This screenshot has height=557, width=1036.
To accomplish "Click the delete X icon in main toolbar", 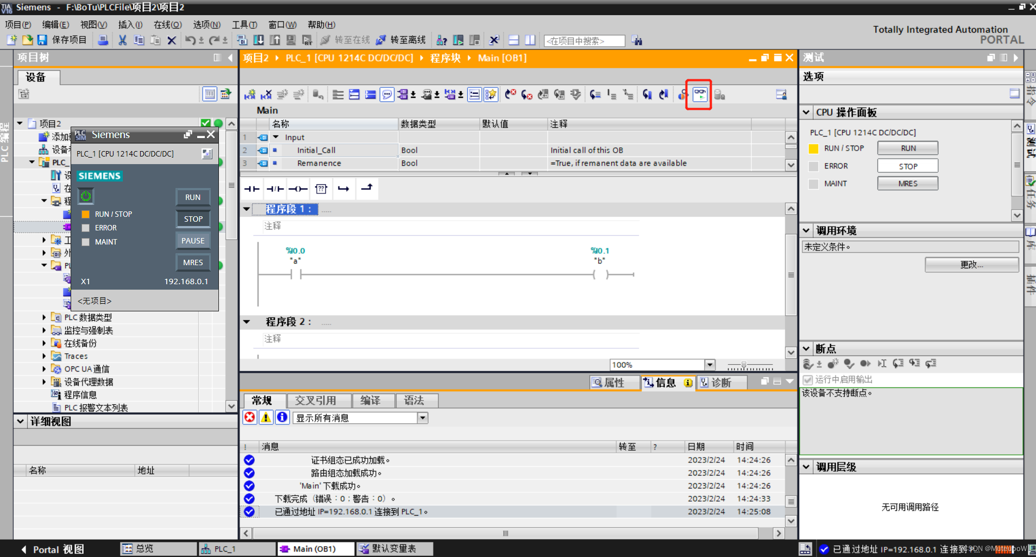I will (x=172, y=40).
